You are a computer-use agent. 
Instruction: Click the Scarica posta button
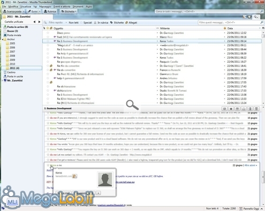click(12, 11)
